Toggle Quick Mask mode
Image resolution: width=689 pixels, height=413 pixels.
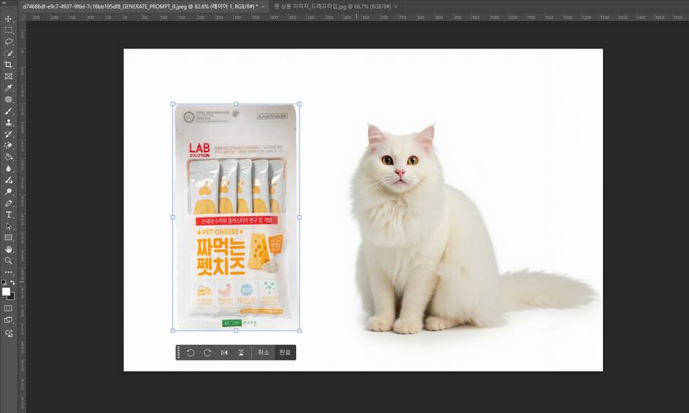(x=8, y=309)
